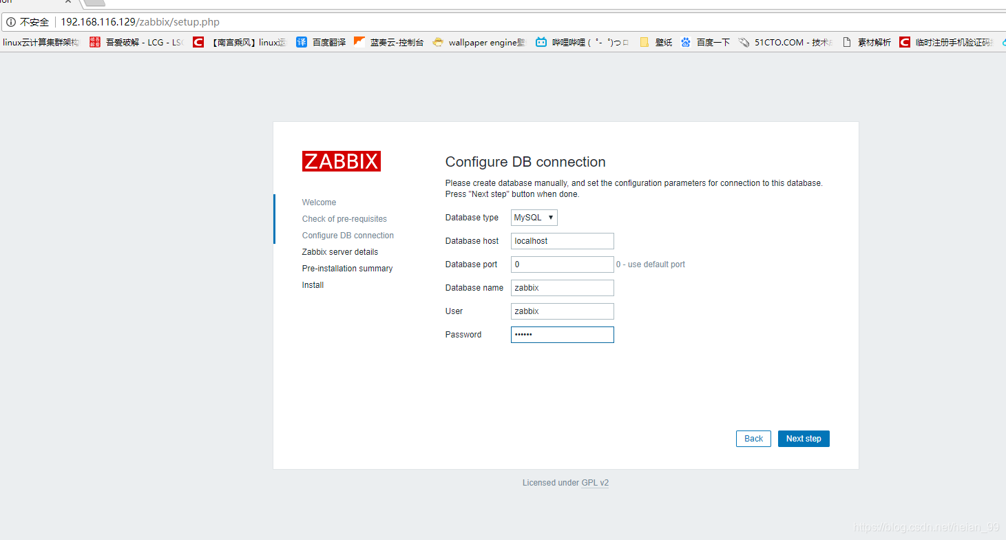This screenshot has width=1006, height=540.
Task: Open the 哔哩哔哩 bookmark icon
Action: (x=541, y=42)
